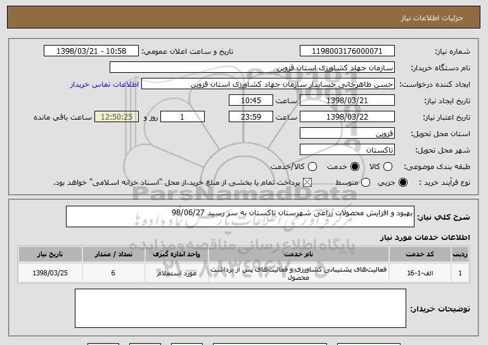This screenshot has height=345, width=488.
Task: Click the delivery city field تاکستان
Action: click(x=347, y=150)
